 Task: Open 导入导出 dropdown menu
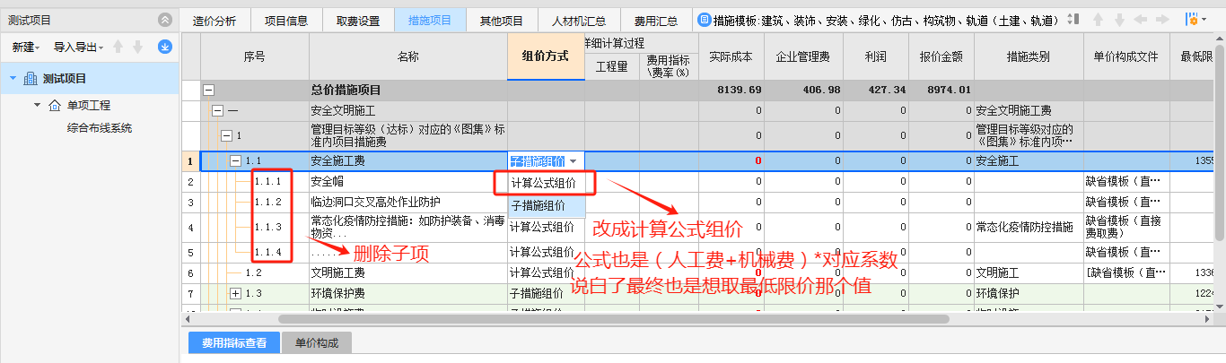pyautogui.click(x=78, y=47)
